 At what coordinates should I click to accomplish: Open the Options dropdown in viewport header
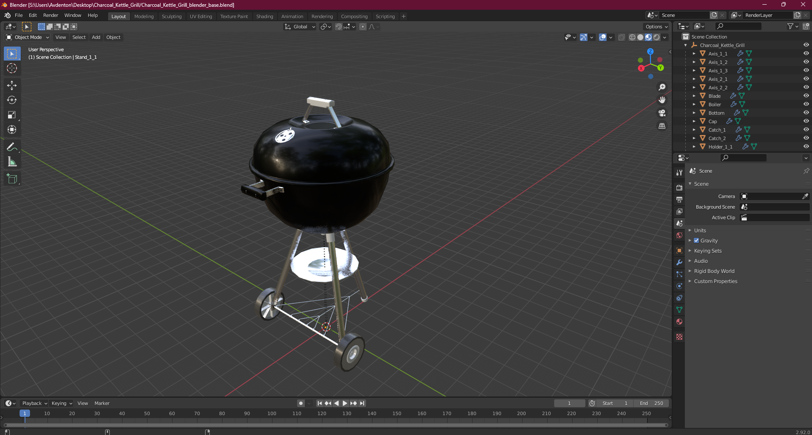[x=656, y=27]
